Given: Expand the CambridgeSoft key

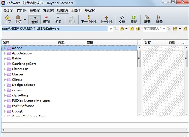Looking at the screenshot, I should point(5,64).
